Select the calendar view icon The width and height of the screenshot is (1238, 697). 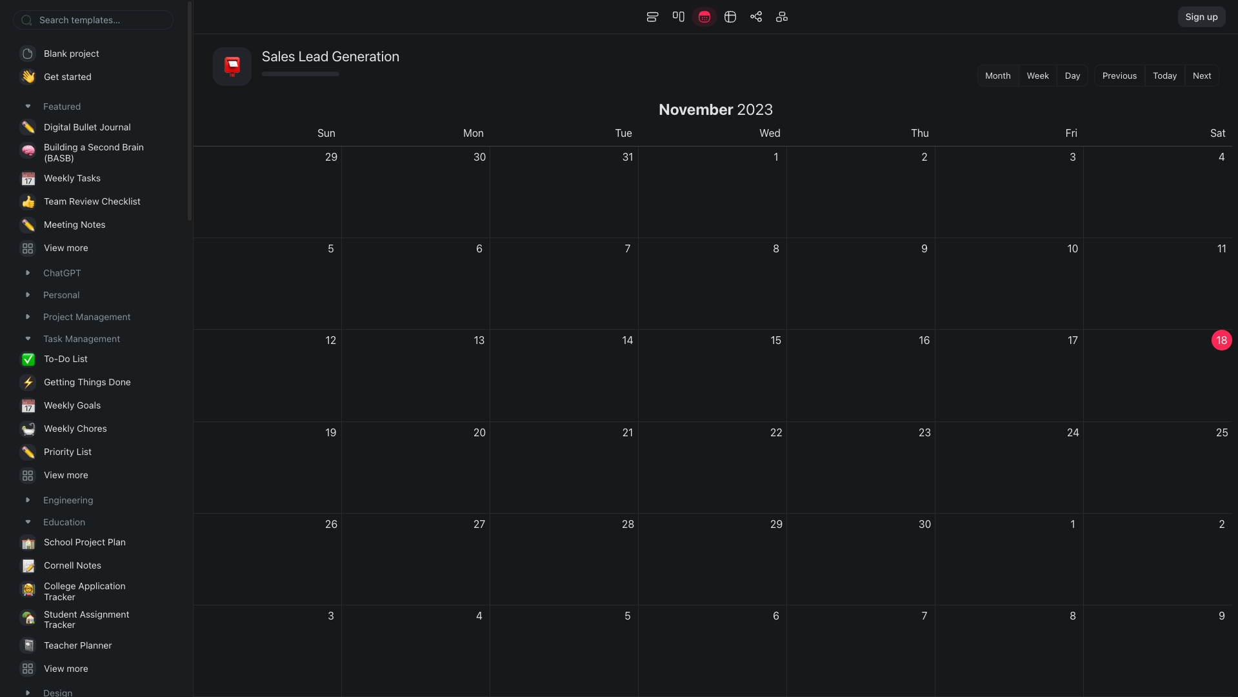pyautogui.click(x=704, y=16)
